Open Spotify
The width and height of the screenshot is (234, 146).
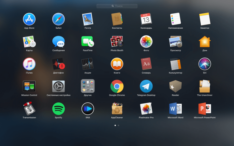coord(59,109)
